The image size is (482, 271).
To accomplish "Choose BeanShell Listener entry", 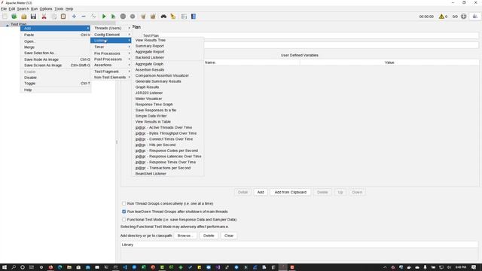I will click(x=168, y=174).
